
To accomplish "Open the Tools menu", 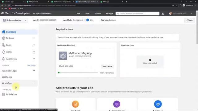I will pyautogui.click(x=87, y=14).
